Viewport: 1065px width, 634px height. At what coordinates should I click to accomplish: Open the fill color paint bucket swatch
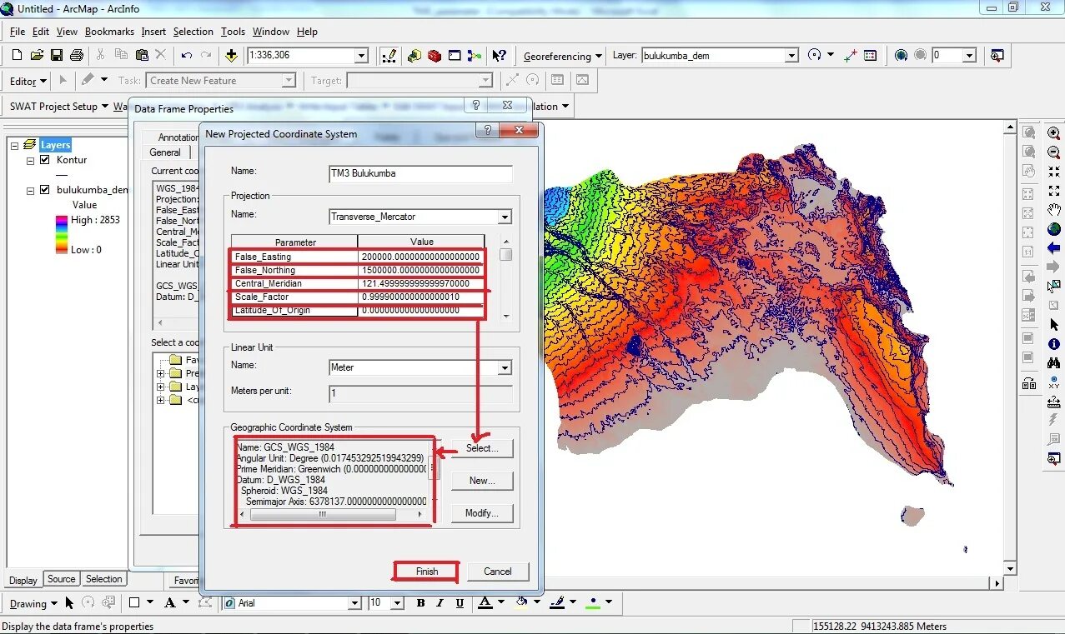point(522,603)
